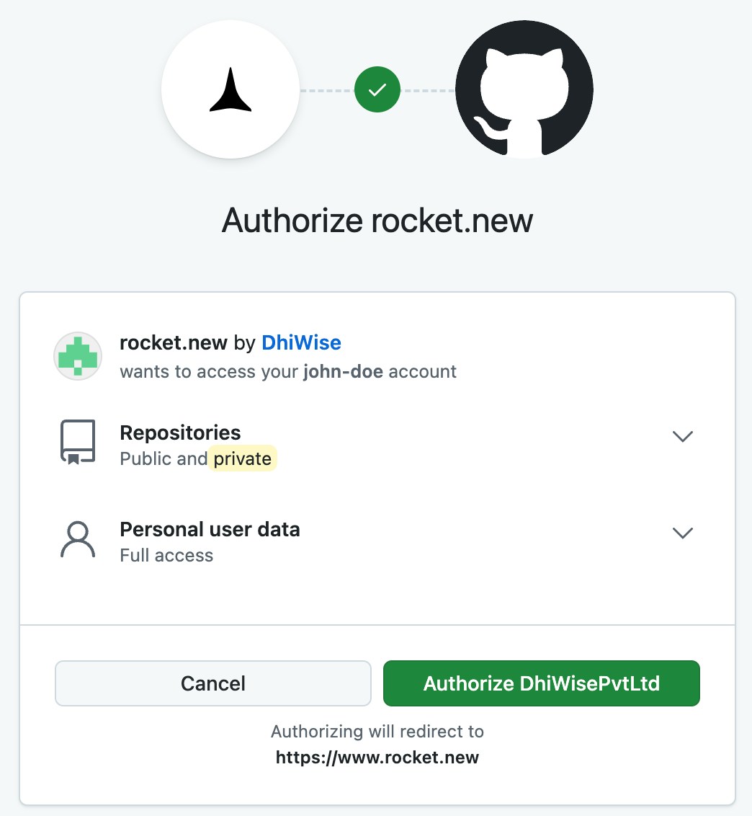Click the wants to access description text
The image size is (752, 816).
click(287, 372)
